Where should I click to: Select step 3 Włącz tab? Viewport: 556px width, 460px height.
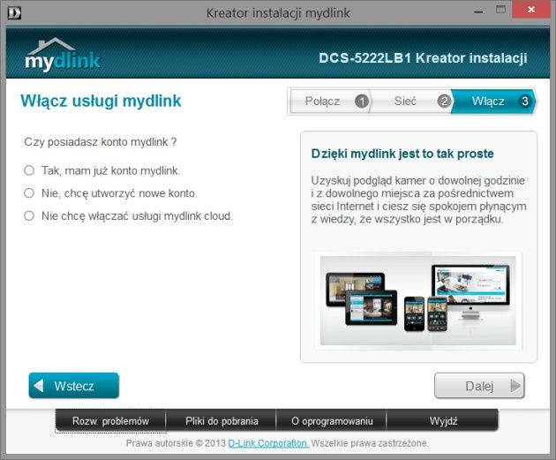click(493, 101)
